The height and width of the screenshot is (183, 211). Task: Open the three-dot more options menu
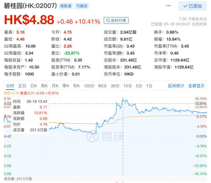(168, 6)
